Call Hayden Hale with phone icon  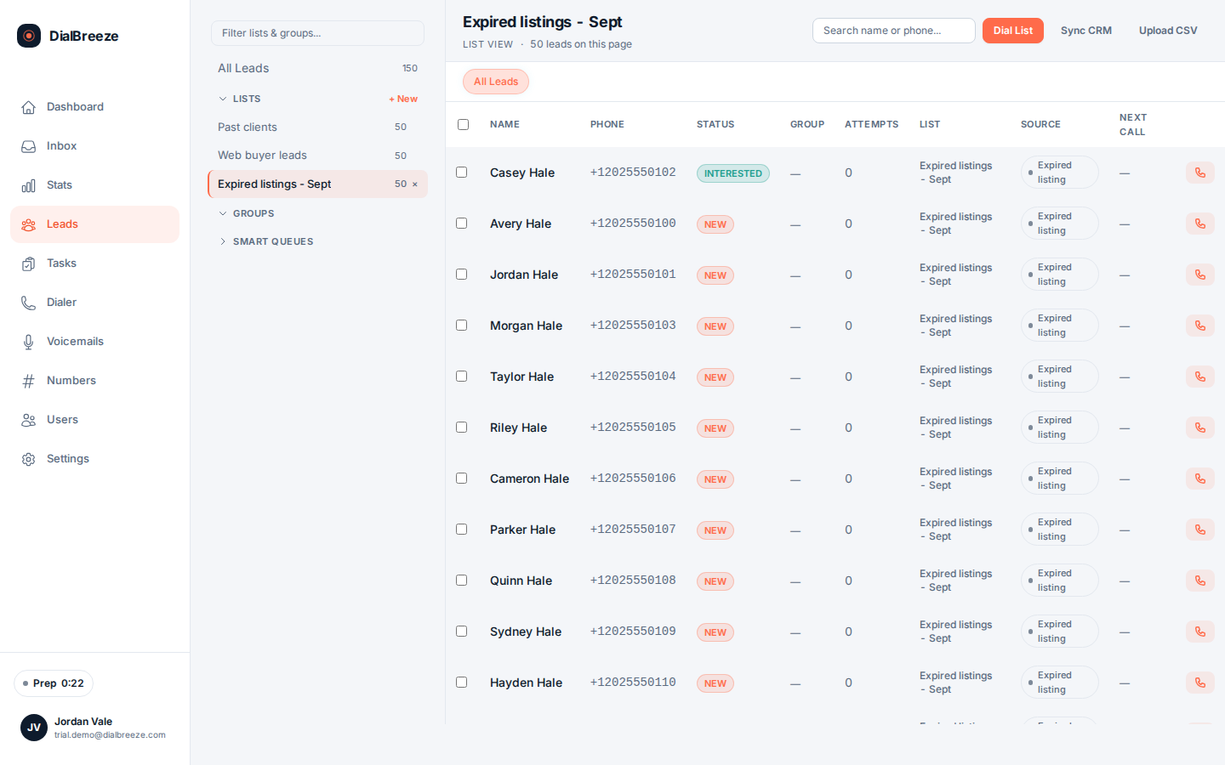coord(1199,683)
